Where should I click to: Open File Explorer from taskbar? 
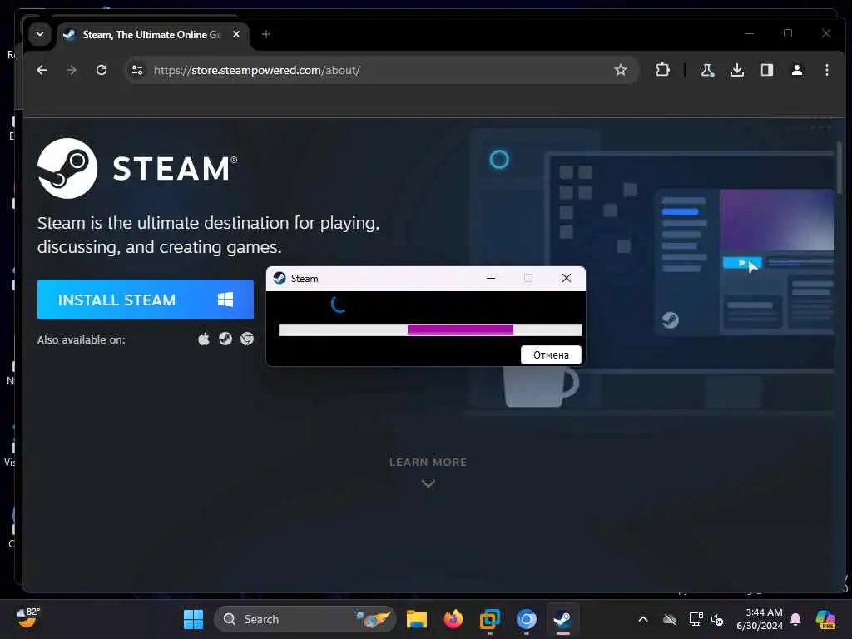point(417,619)
